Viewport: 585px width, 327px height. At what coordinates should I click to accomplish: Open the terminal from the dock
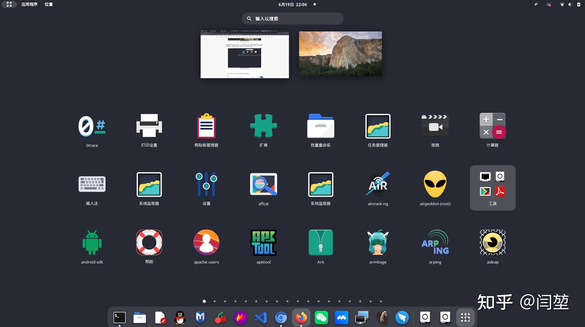click(x=119, y=317)
